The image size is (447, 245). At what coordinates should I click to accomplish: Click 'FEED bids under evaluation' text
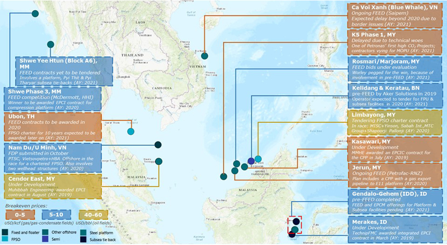click(384, 67)
